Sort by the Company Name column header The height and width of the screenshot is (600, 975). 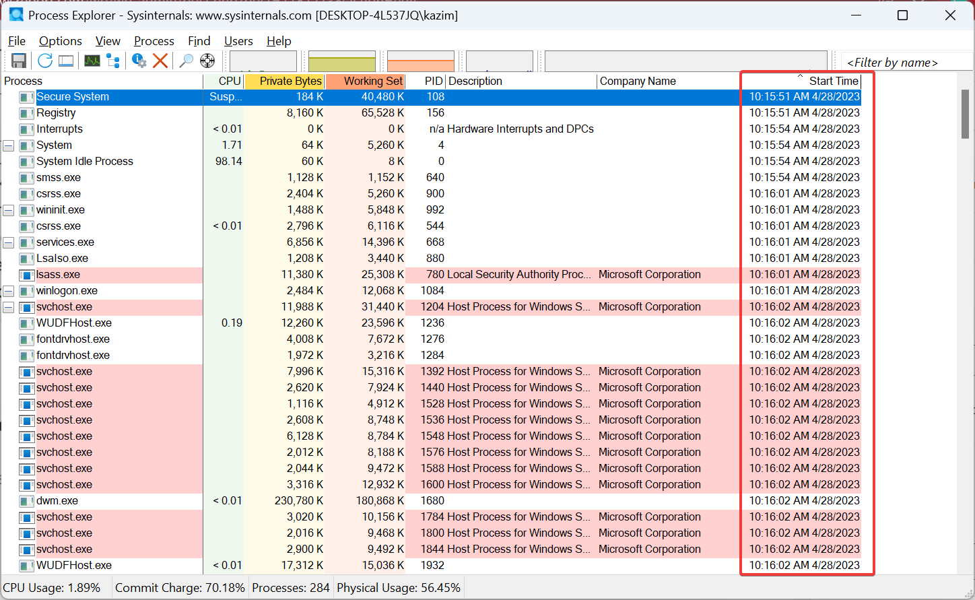click(669, 81)
